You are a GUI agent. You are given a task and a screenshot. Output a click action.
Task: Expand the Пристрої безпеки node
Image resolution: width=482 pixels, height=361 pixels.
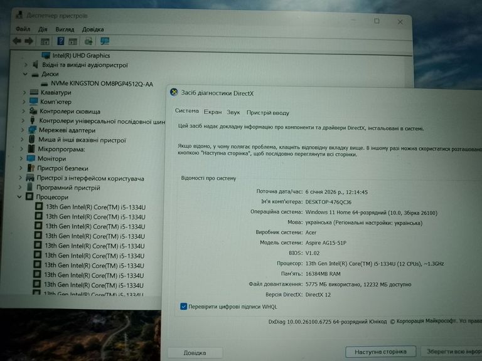21,168
